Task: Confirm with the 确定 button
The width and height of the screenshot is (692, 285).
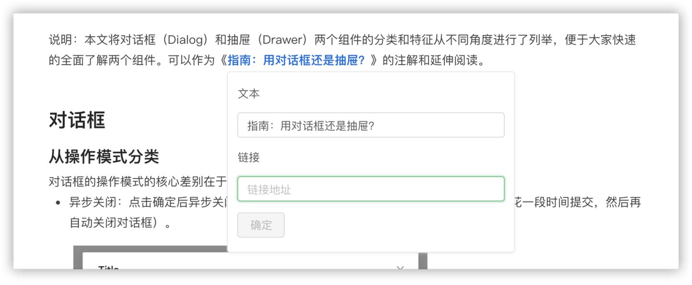Action: click(261, 225)
